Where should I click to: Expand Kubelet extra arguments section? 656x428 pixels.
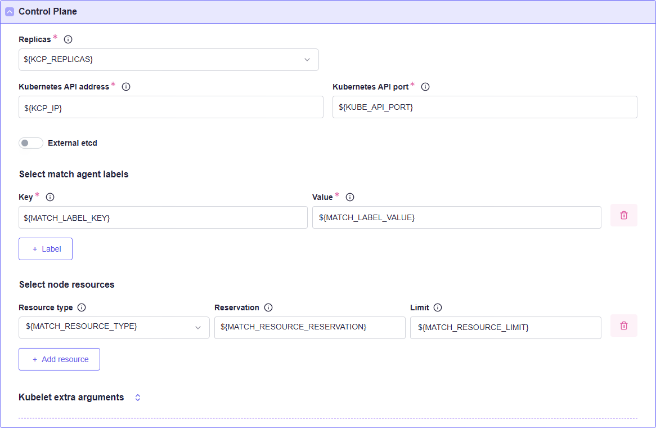(138, 398)
